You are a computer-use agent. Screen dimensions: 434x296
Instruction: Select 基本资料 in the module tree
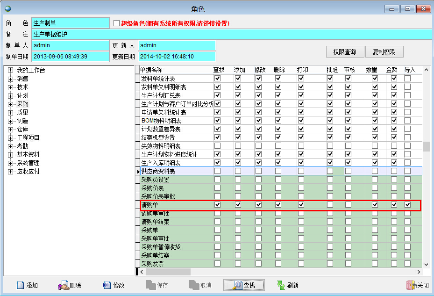[28, 155]
